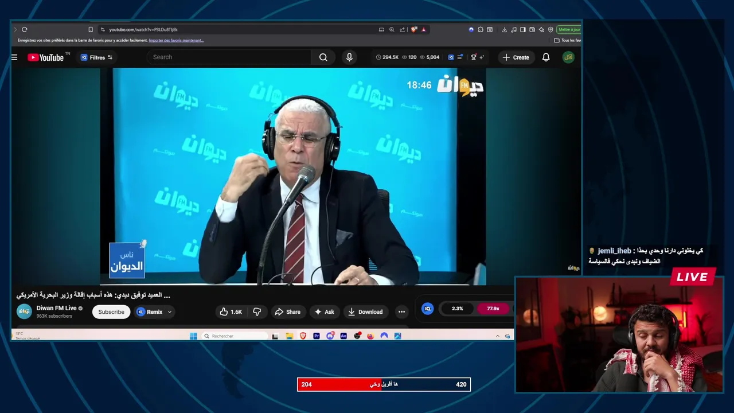
Task: Click the youtube.com URL in address bar
Action: pos(143,29)
